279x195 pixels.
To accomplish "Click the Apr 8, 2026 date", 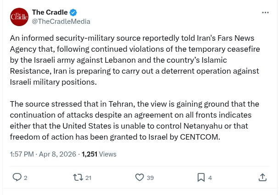I will tap(58, 154).
